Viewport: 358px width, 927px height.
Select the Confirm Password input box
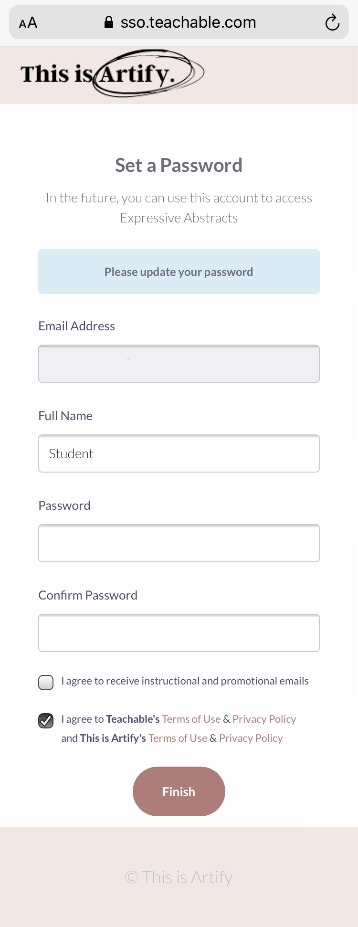click(179, 633)
